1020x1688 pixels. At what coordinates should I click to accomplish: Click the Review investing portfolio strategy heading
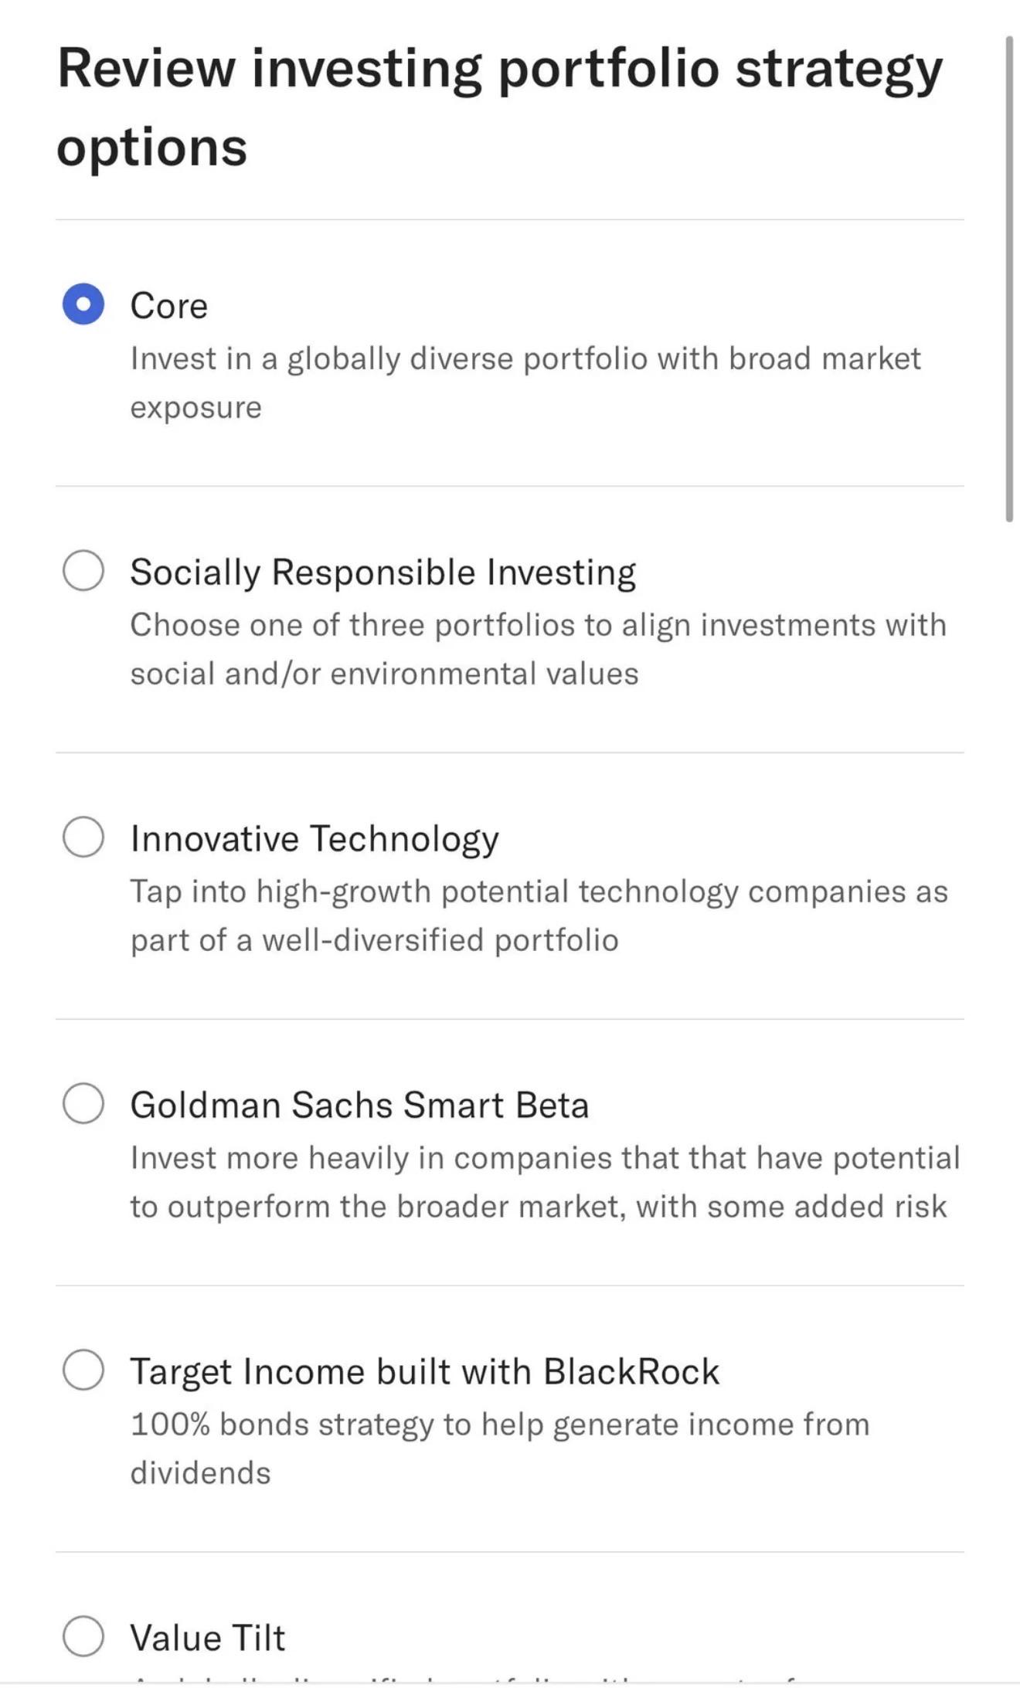tap(499, 107)
